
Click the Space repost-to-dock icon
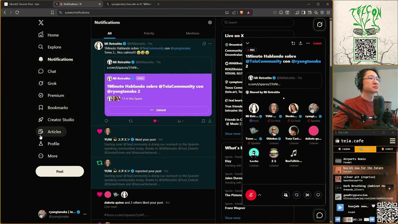293,43
